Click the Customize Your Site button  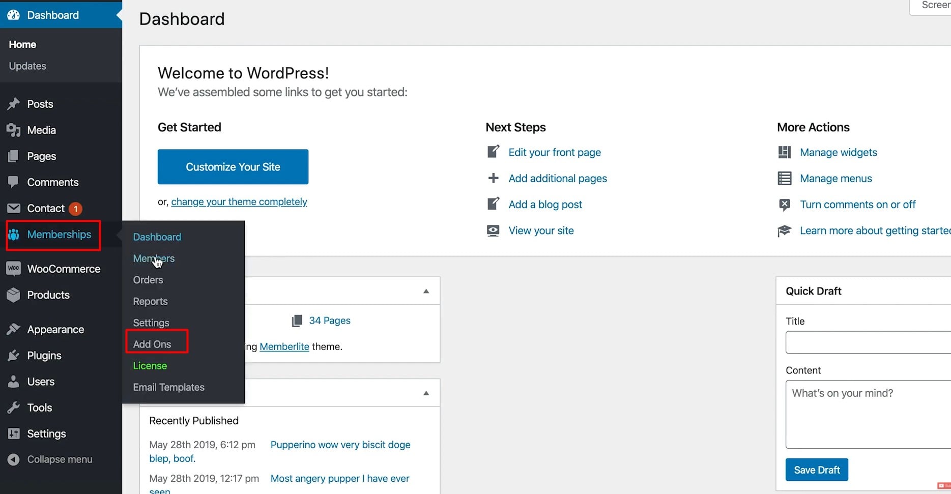[x=233, y=167]
